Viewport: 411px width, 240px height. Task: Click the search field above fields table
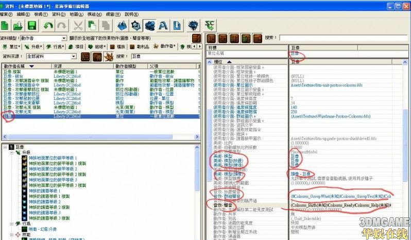tap(344, 38)
